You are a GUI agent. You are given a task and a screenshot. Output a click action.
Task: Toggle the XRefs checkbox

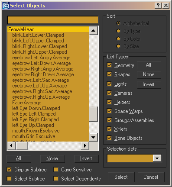(x=109, y=129)
